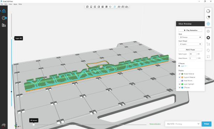Viewport: 214px width, 129px height.
Task: Expand the HQ F370 printer selector
Action: (183, 124)
